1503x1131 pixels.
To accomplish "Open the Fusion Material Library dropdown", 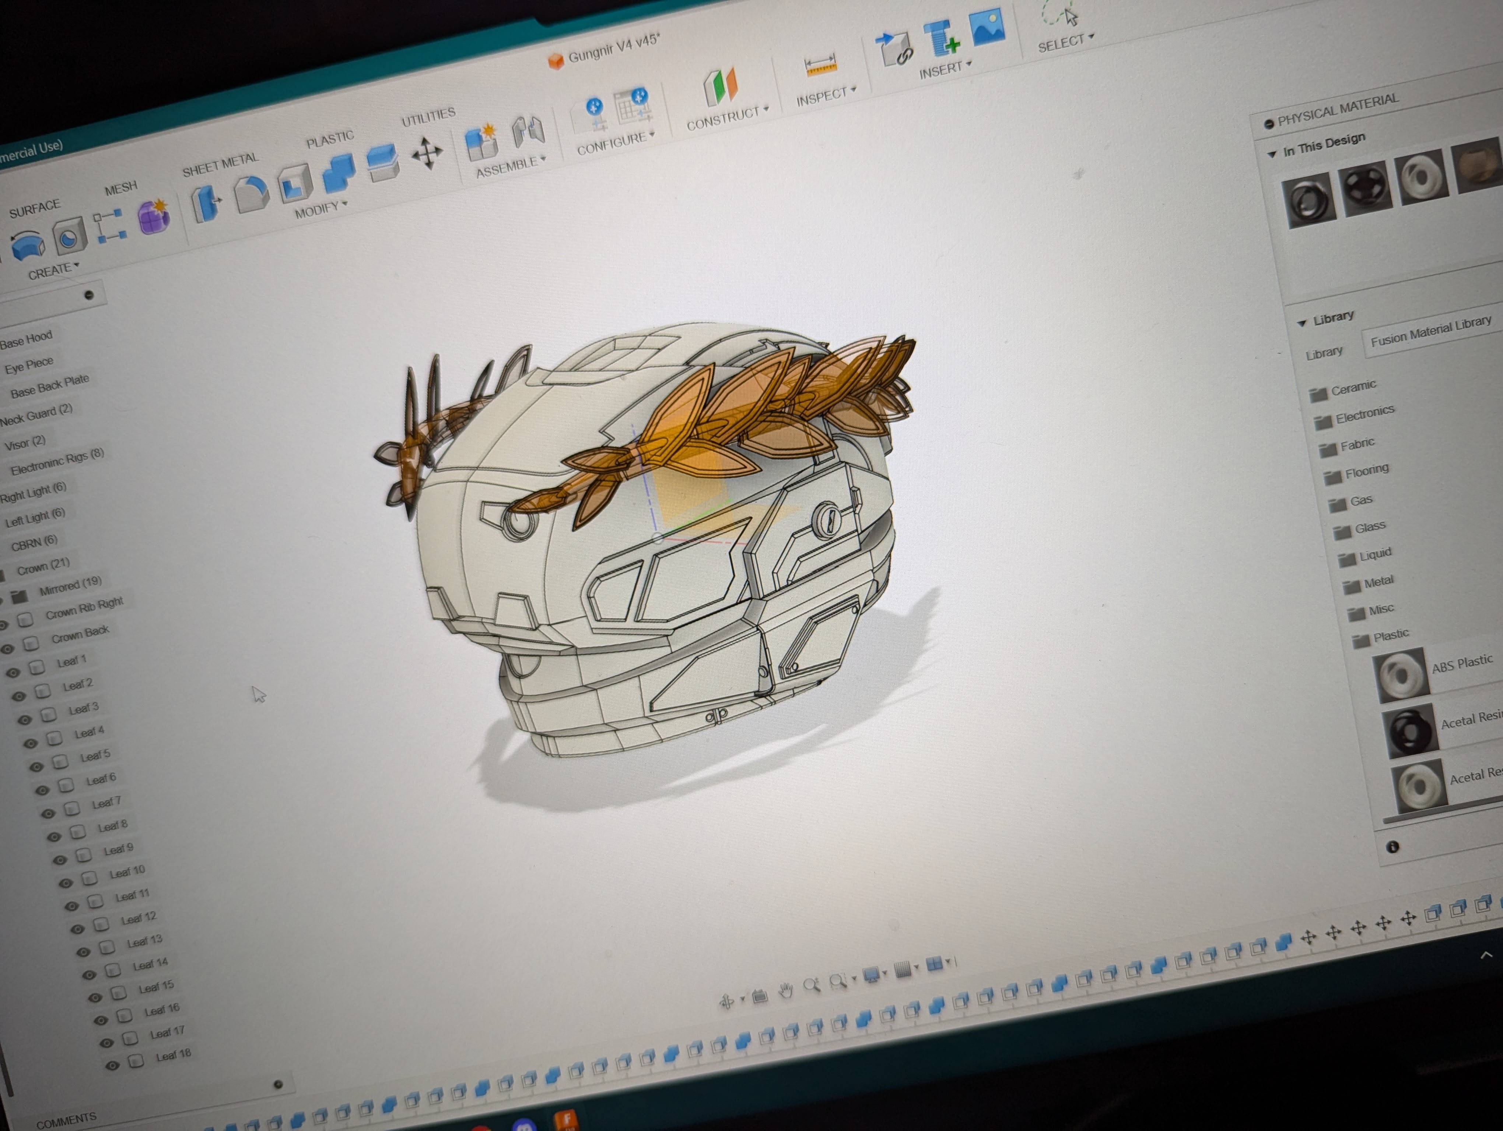I will 1430,333.
